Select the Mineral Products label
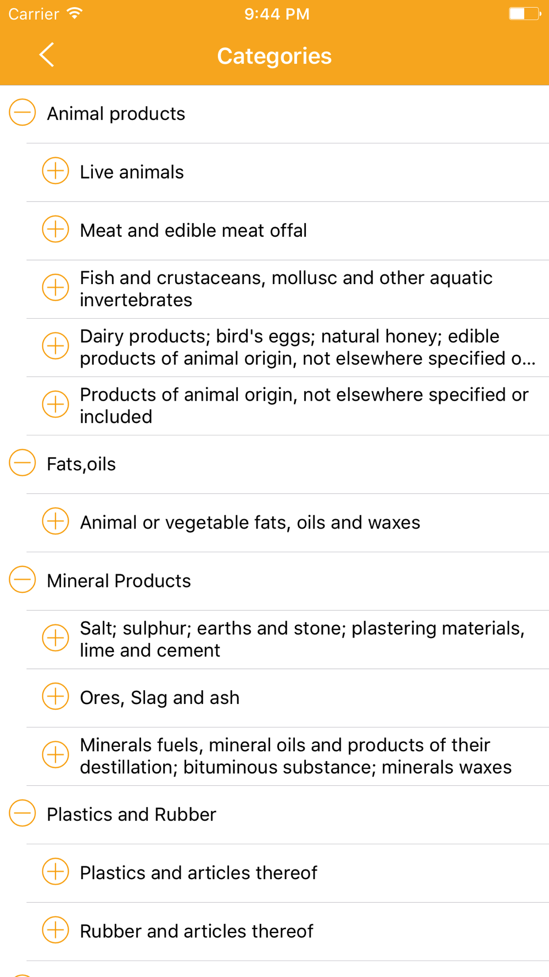Screen dimensions: 549x977 [119, 581]
